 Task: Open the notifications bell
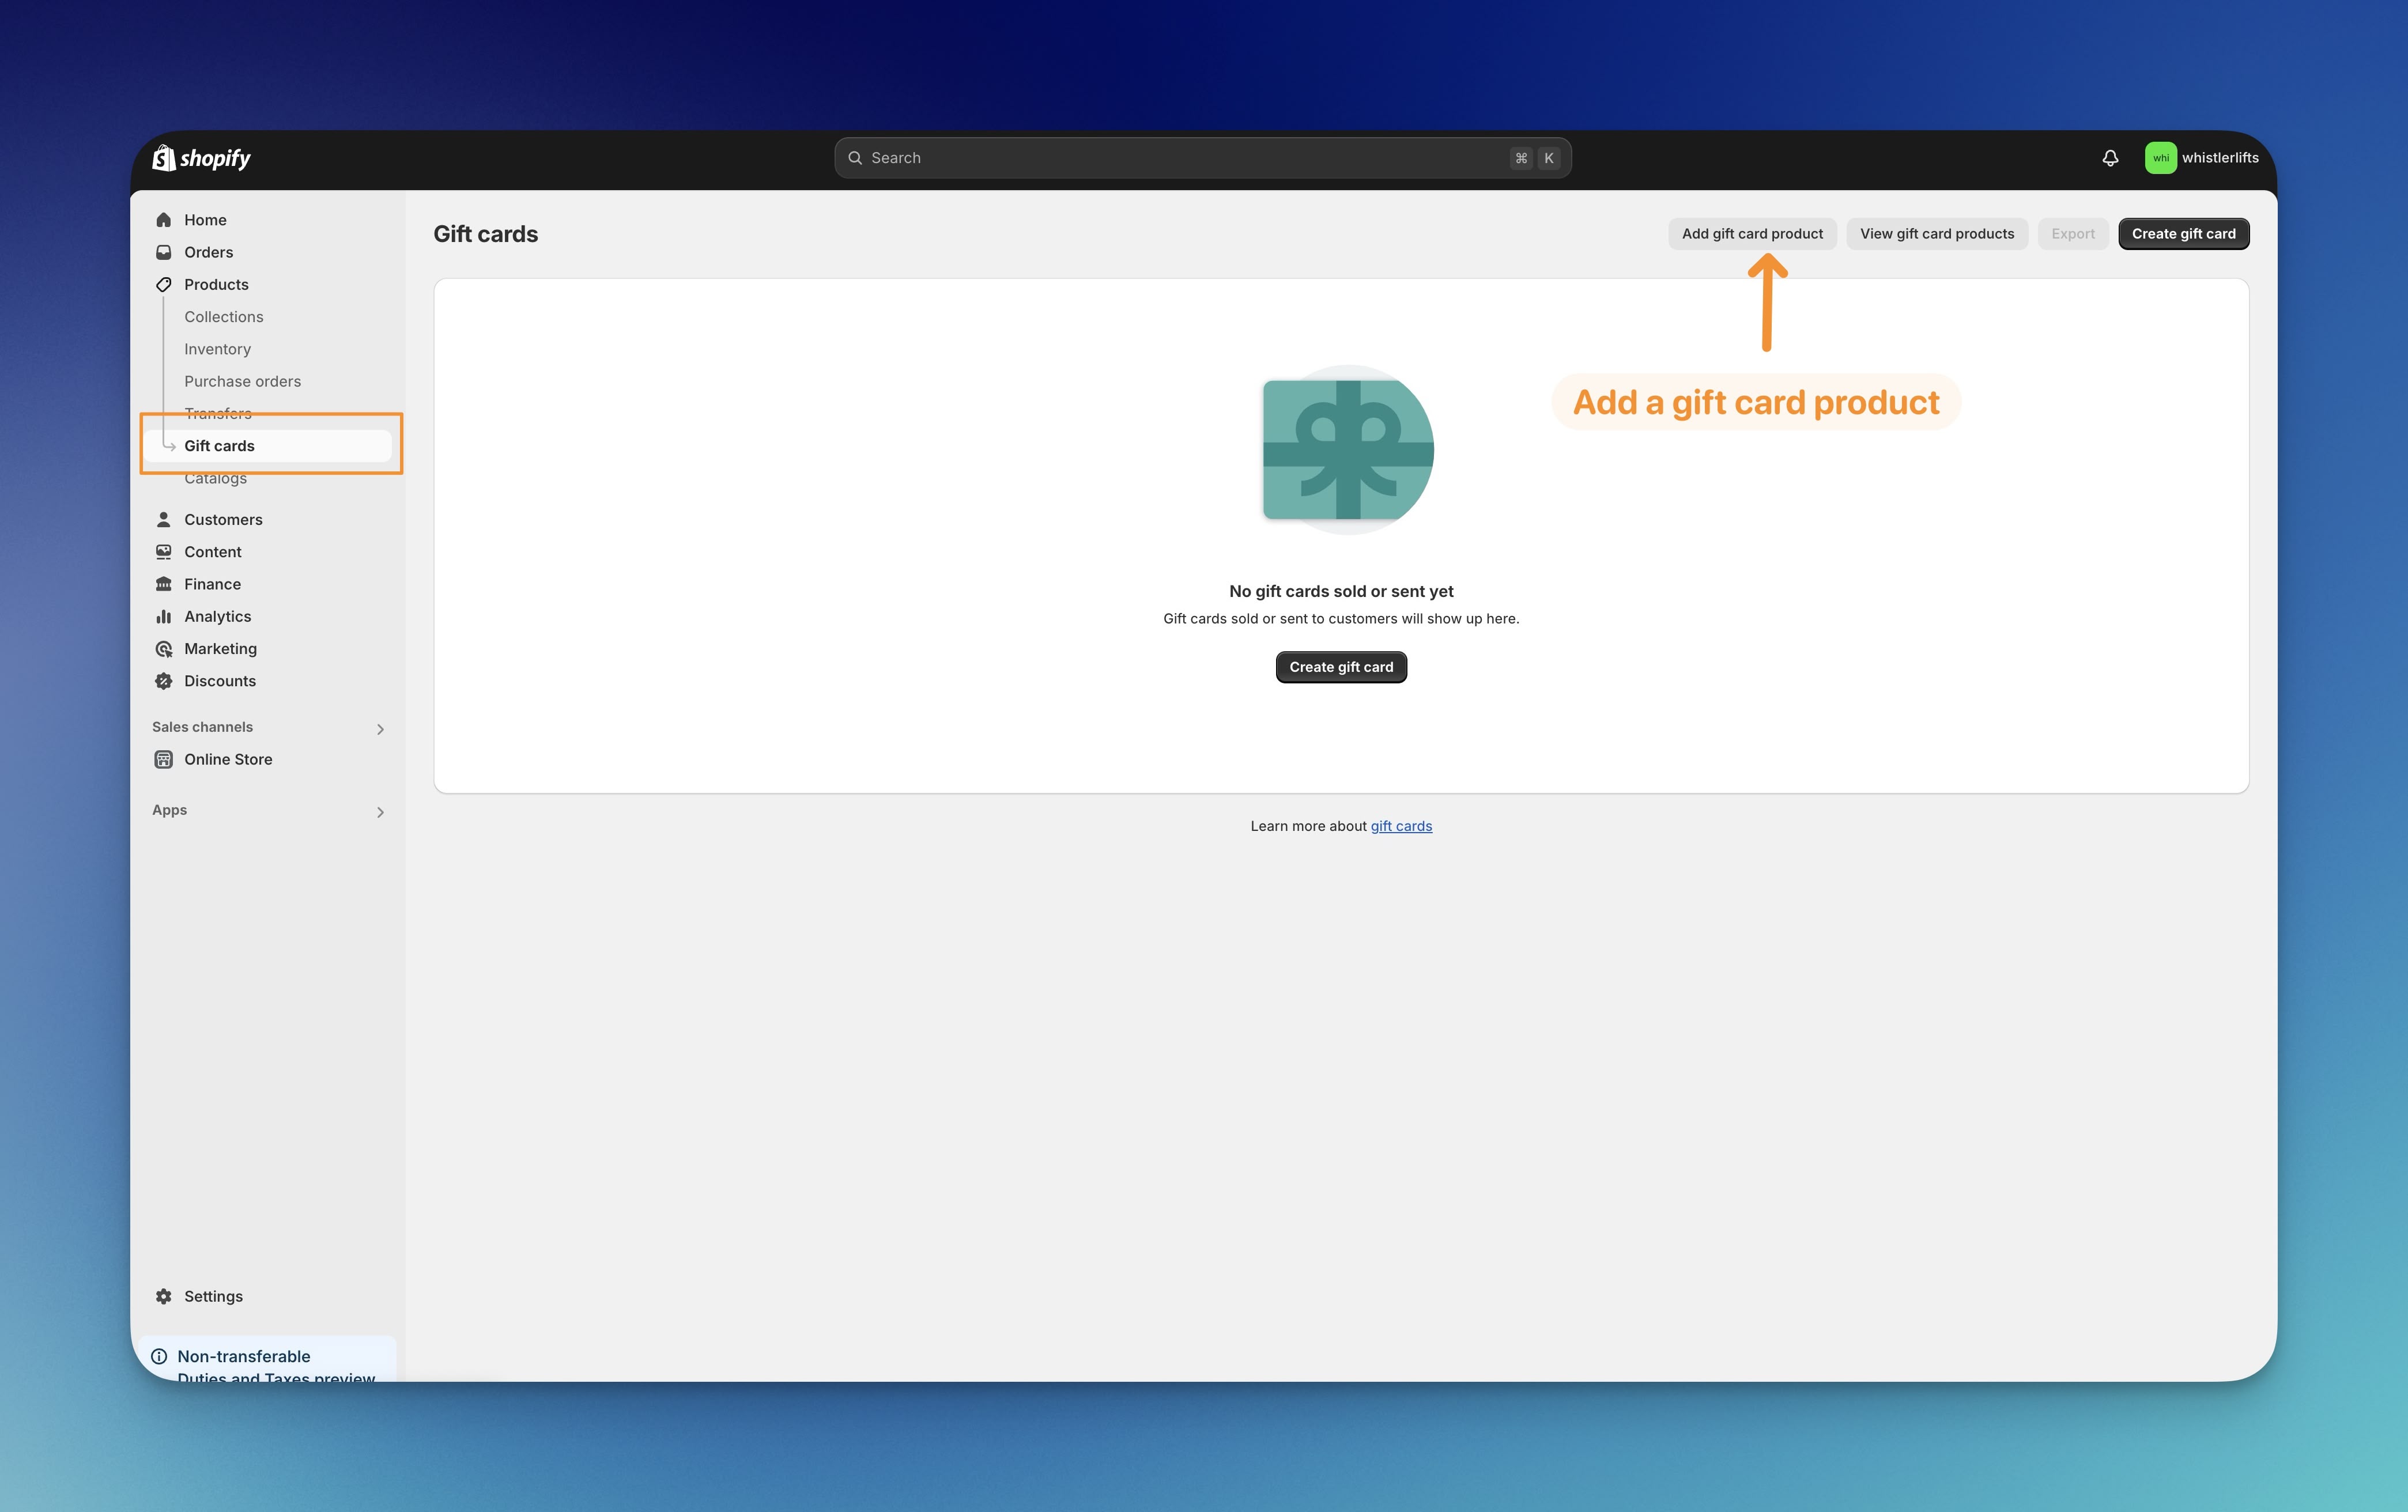pyautogui.click(x=2110, y=158)
